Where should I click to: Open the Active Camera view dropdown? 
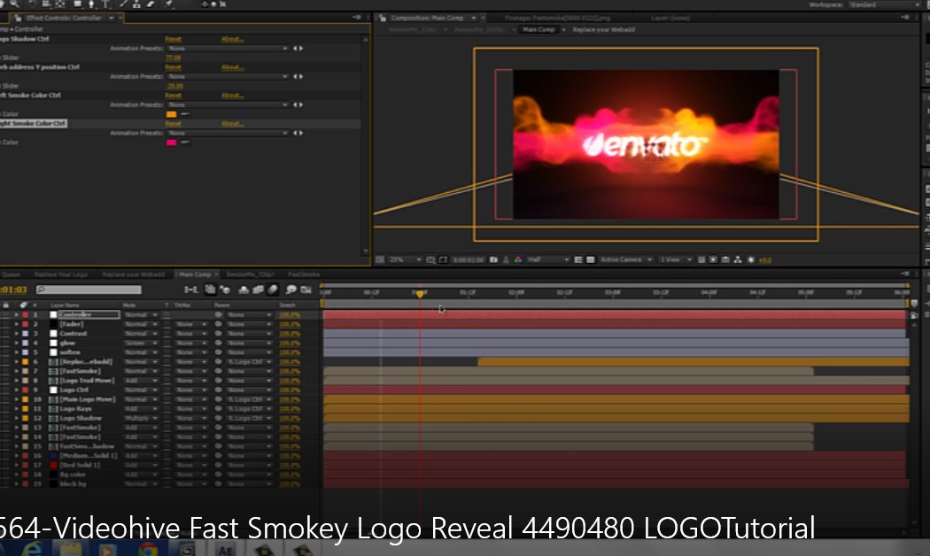tap(625, 259)
